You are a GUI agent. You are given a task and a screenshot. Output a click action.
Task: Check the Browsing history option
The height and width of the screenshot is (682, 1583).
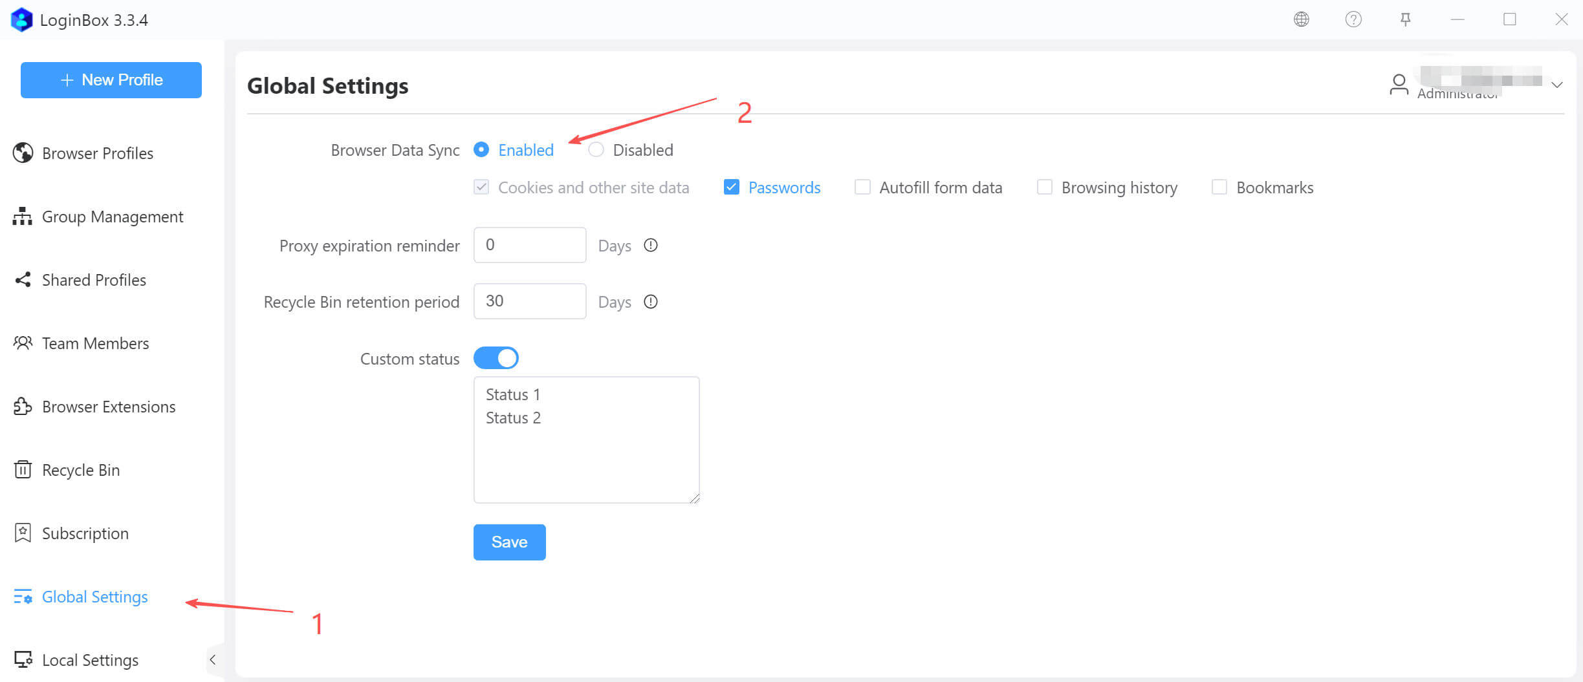[x=1044, y=187]
